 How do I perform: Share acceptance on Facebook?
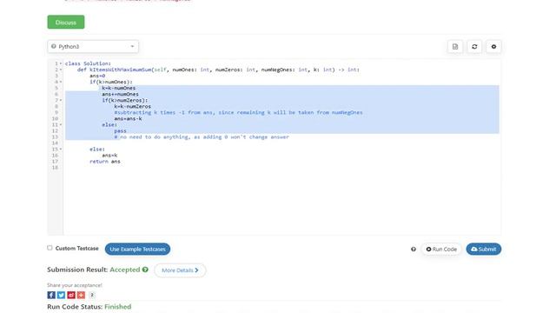[51, 295]
